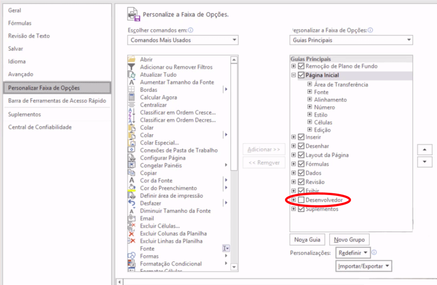Click the Bordas grid icon
Image resolution: width=437 pixels, height=285 pixels.
click(x=132, y=90)
